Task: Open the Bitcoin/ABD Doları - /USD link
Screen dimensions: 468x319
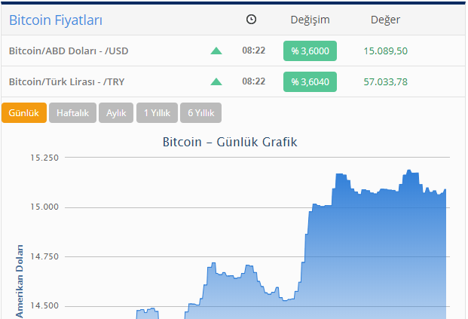Action: 69,51
